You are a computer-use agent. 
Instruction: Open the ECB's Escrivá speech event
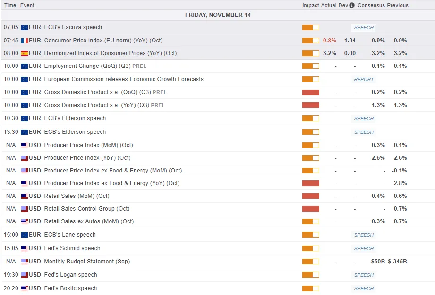tap(73, 27)
